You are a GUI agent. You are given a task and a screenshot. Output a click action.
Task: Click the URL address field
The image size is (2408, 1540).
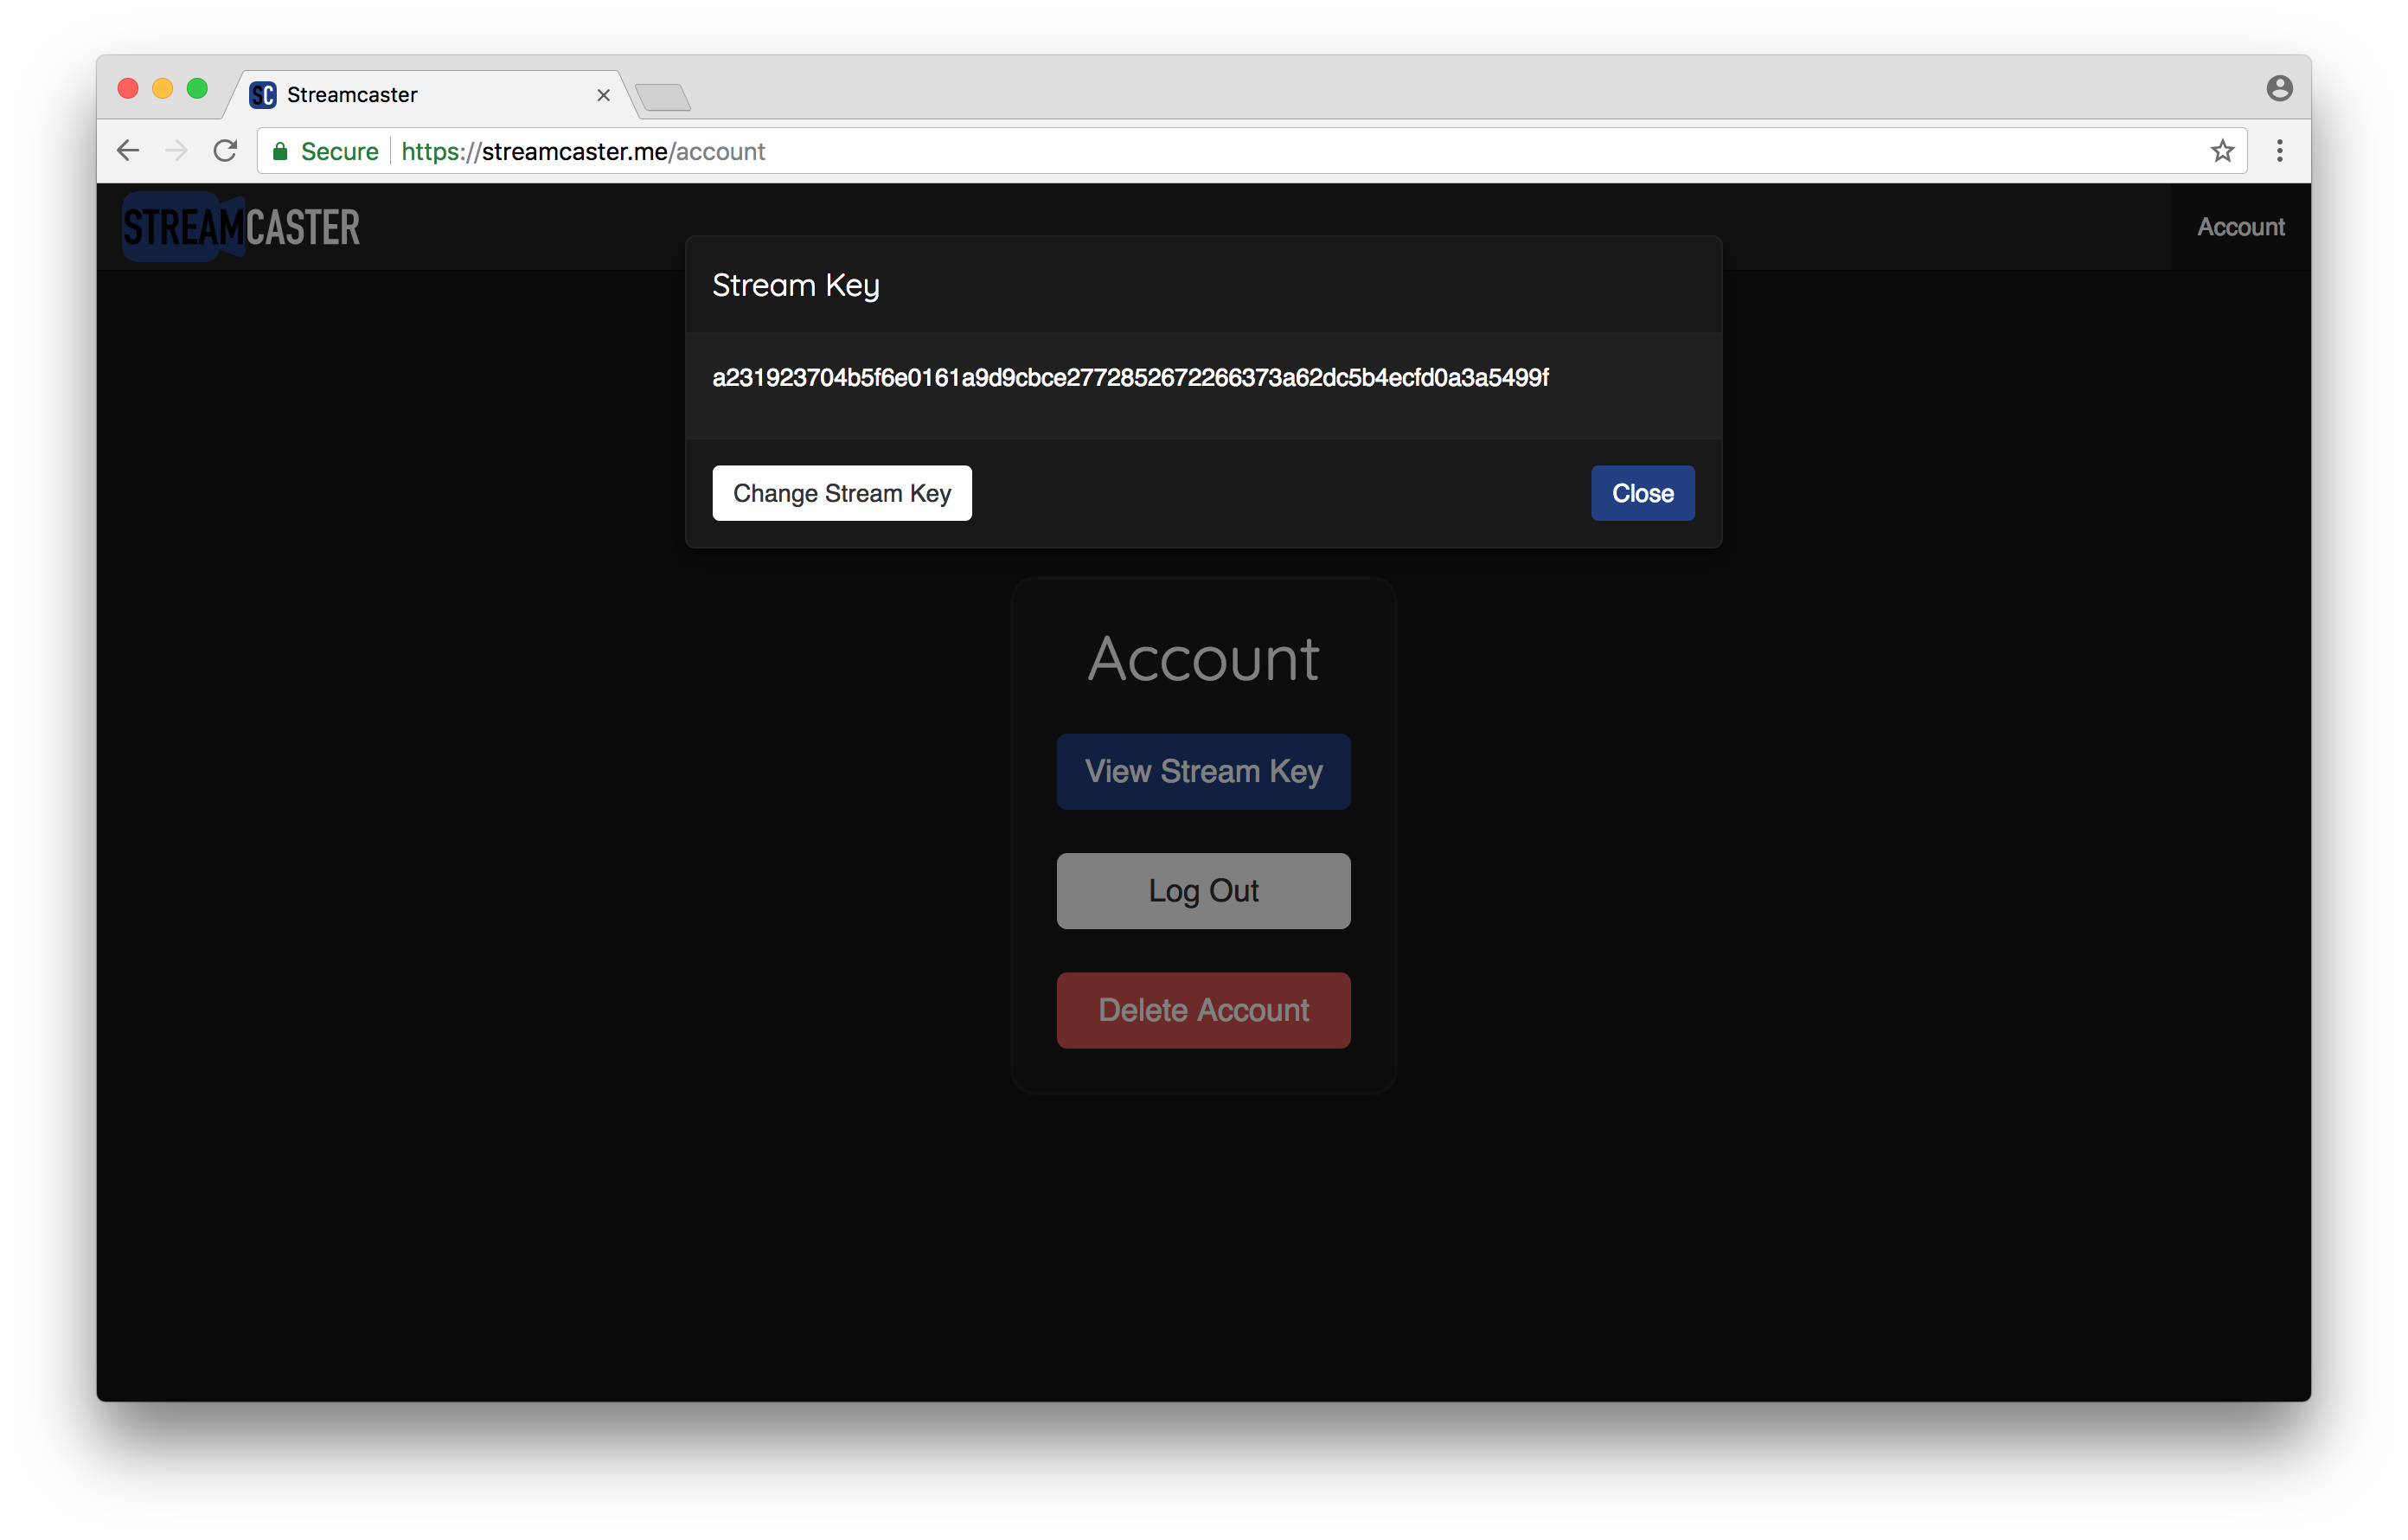[x=1300, y=151]
